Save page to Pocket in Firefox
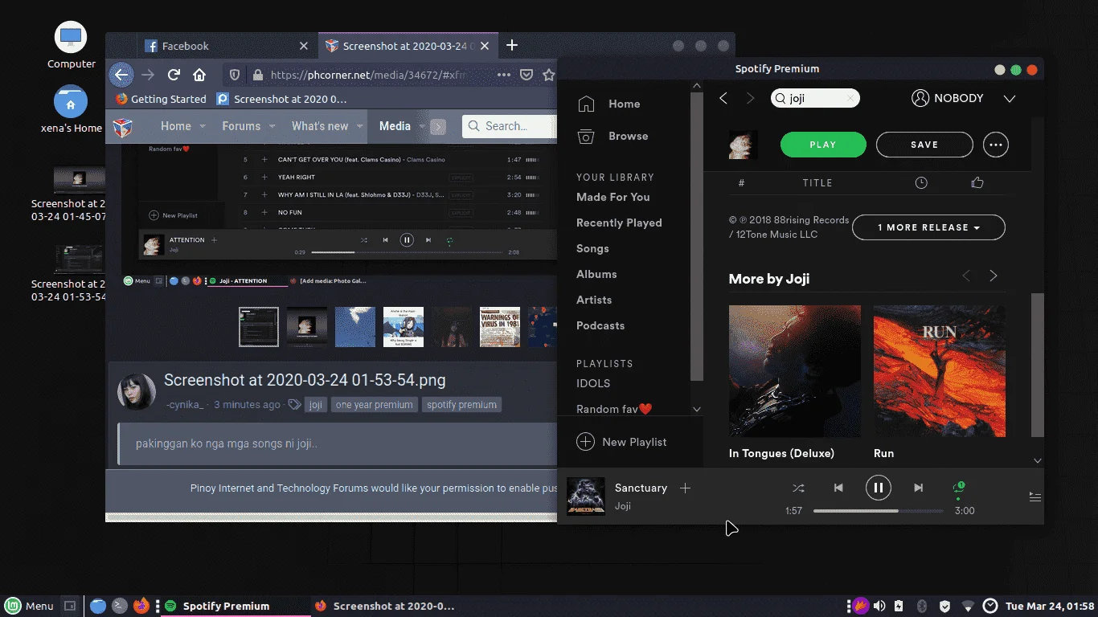Screen dimensions: 1098x617 (x=526, y=75)
